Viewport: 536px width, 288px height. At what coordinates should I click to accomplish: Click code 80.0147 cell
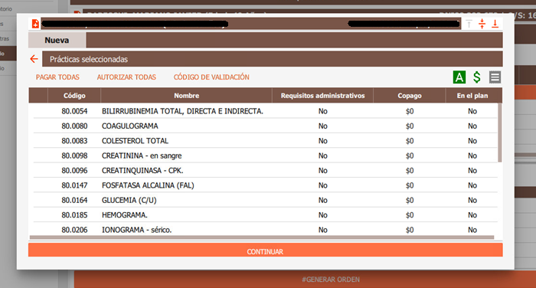[x=74, y=185]
